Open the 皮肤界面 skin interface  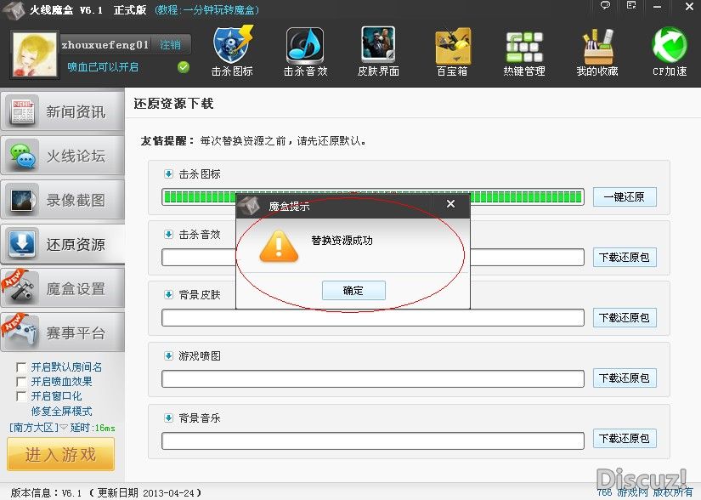point(378,52)
